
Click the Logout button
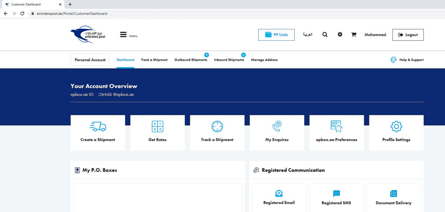tap(408, 35)
